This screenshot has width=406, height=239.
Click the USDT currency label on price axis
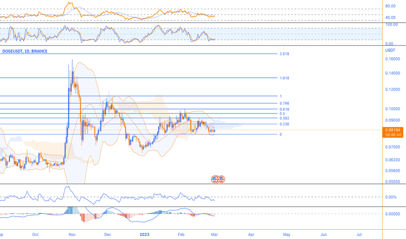click(390, 50)
